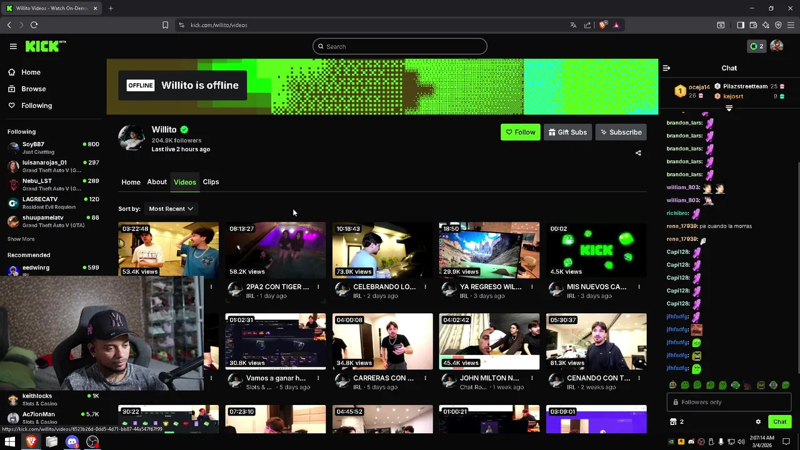Viewport: 800px width, 450px height.
Task: Click the browser address bar URL
Action: coord(219,25)
